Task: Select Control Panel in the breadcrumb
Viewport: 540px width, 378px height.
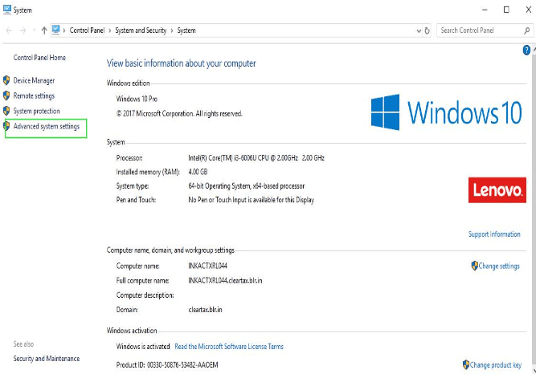Action: click(87, 30)
